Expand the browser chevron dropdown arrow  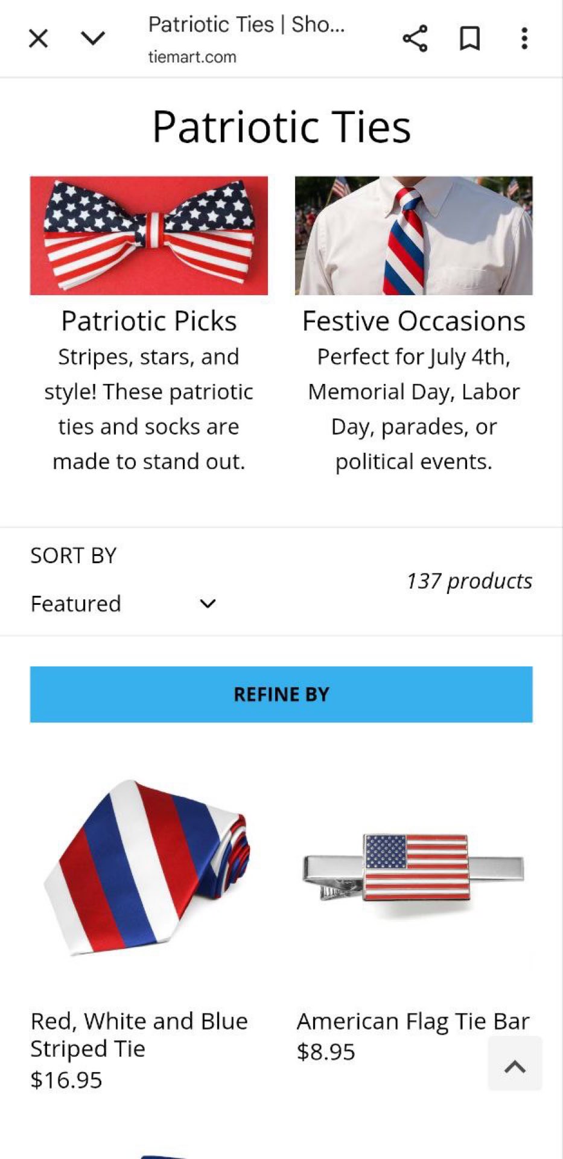coord(93,39)
